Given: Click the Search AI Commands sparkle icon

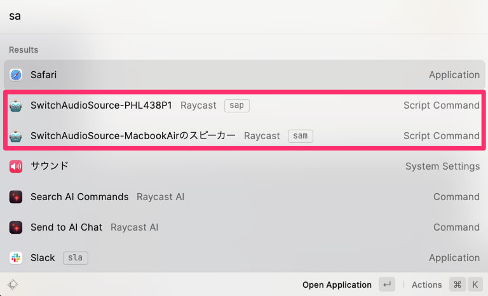Looking at the screenshot, I should (15, 197).
